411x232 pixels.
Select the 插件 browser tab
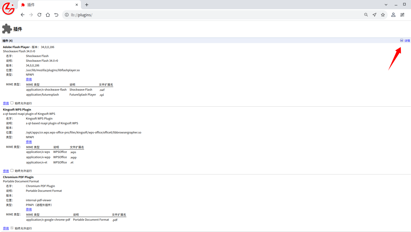(49, 5)
